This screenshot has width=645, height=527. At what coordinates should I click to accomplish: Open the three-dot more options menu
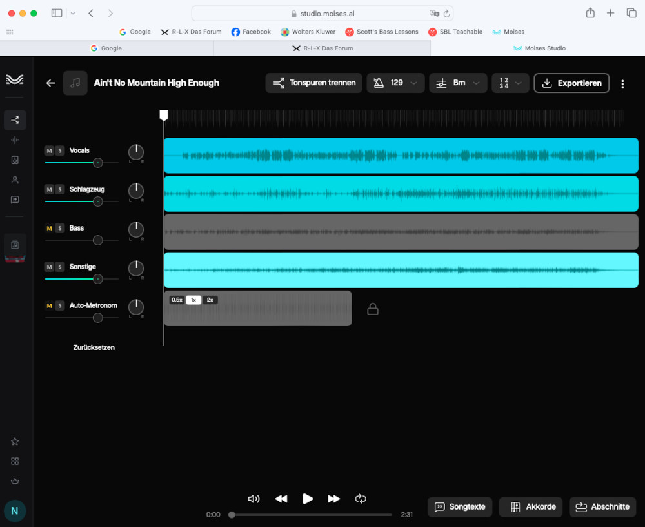pyautogui.click(x=622, y=83)
